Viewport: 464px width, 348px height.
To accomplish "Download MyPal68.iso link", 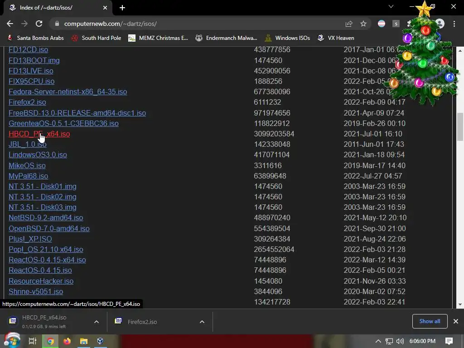I will [29, 176].
